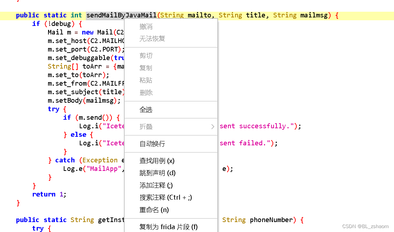The height and width of the screenshot is (232, 394).
Task: Click the 无法恢复 (redo) menu entry
Action: 171,39
